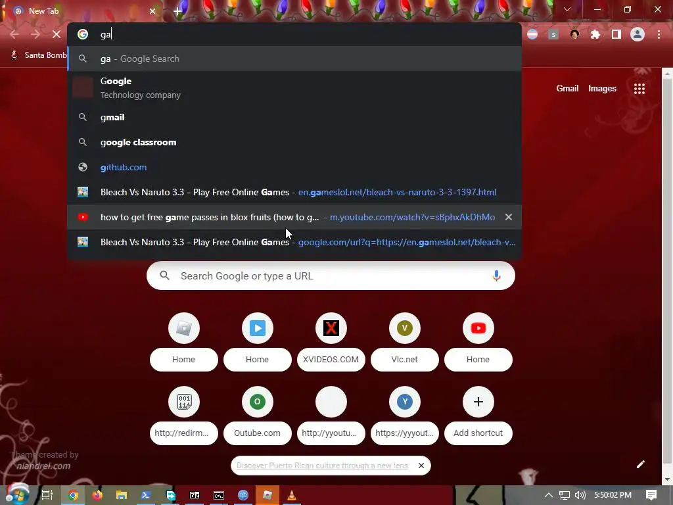Open the https://yyyout... shortcut
Viewport: 673px width, 505px height.
[405, 416]
